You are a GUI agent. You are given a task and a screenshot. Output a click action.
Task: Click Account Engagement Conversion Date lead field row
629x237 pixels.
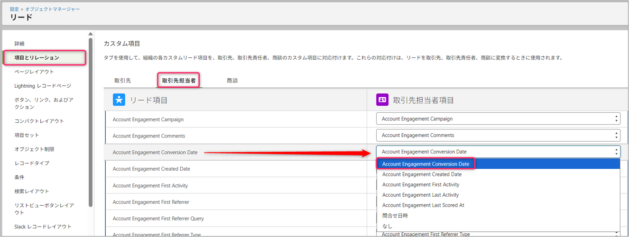click(236, 152)
